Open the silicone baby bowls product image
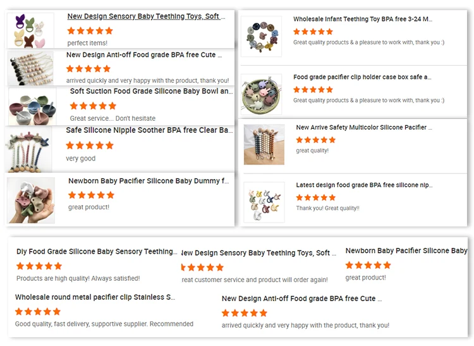Viewport: 474px width, 346px height. (32, 106)
